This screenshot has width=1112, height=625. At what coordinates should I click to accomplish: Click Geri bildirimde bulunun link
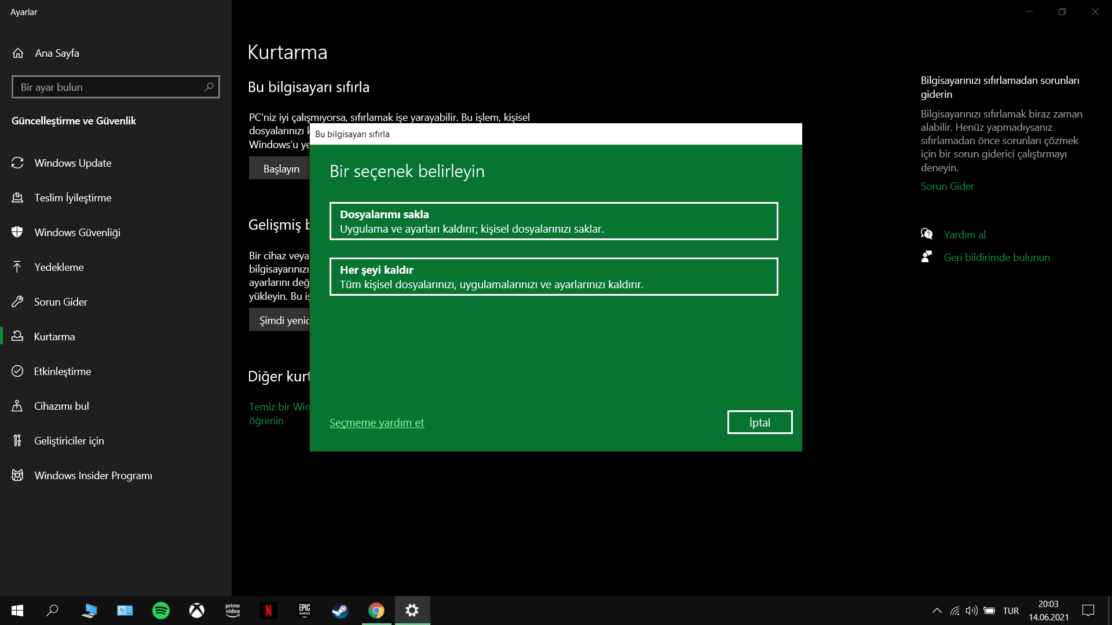tap(996, 258)
